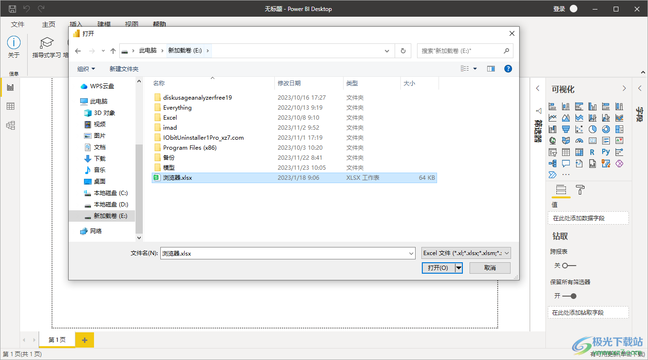Click the dialog's help question mark icon
The image size is (648, 360).
508,69
